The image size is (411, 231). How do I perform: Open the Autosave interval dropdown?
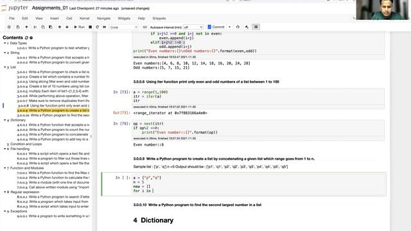(x=193, y=27)
